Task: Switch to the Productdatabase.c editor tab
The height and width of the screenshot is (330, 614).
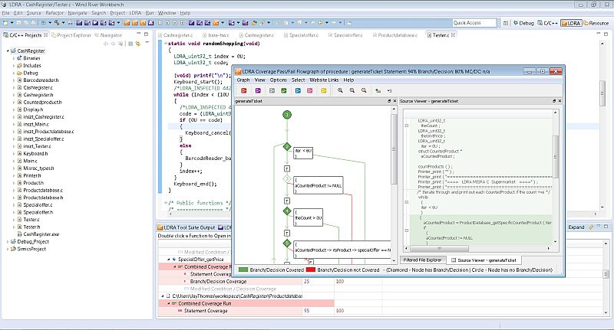Action: pyautogui.click(x=395, y=35)
